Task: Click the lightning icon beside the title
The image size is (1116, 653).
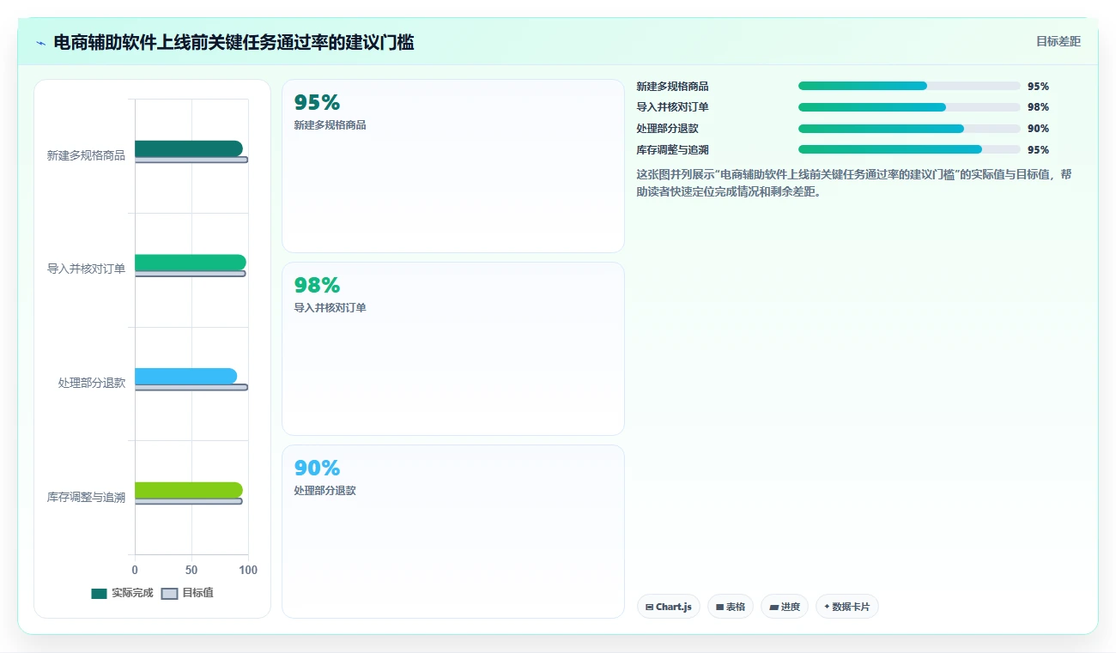Action: pyautogui.click(x=41, y=43)
